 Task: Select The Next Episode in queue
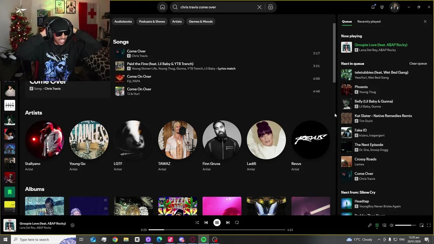click(x=384, y=147)
